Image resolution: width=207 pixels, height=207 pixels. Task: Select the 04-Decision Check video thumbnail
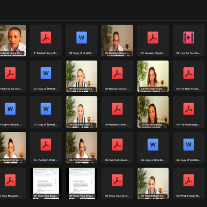coord(82,112)
